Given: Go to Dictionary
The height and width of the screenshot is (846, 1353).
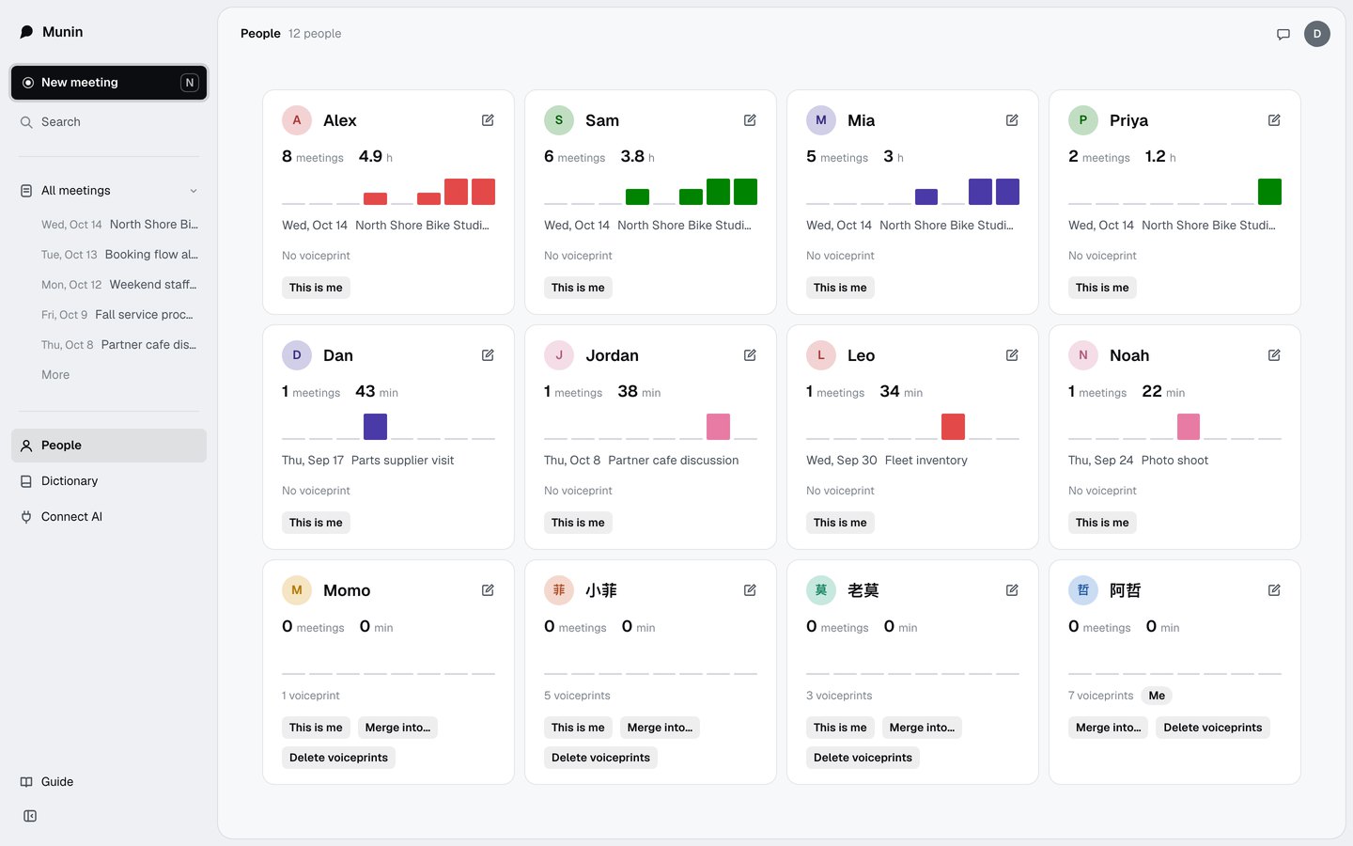Looking at the screenshot, I should click(109, 481).
